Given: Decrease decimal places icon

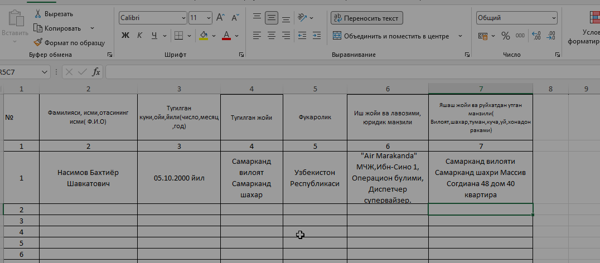Looking at the screenshot, I should coord(550,36).
